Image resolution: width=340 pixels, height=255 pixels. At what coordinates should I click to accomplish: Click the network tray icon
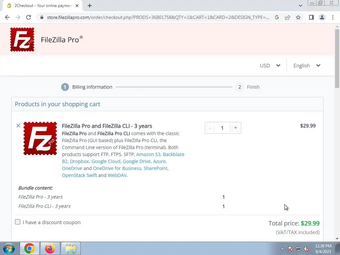pos(298,249)
